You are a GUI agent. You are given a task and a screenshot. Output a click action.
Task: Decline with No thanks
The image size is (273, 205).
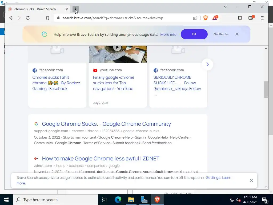point(221,34)
